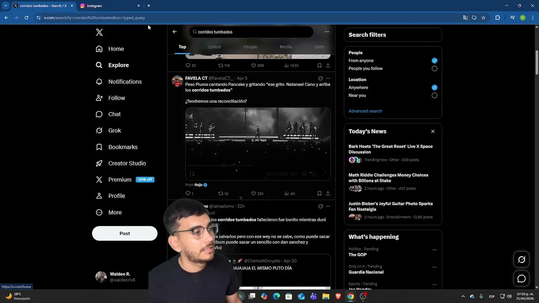Click the Post button
Viewport: 539px width, 303px height.
pyautogui.click(x=125, y=234)
